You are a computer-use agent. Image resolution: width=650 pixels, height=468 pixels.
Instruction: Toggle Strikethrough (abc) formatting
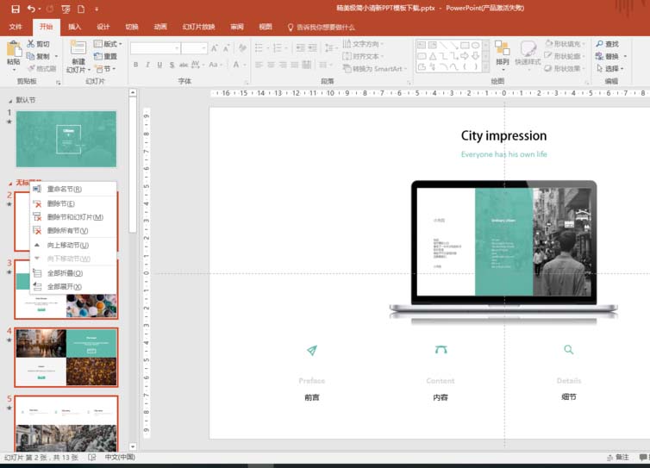tap(184, 65)
